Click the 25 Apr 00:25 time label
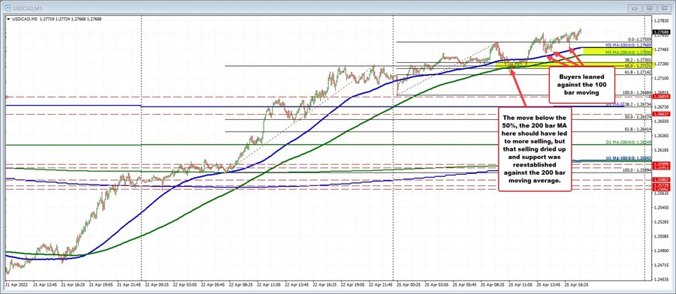Viewport: 676px width, 294px height. pyautogui.click(x=409, y=285)
